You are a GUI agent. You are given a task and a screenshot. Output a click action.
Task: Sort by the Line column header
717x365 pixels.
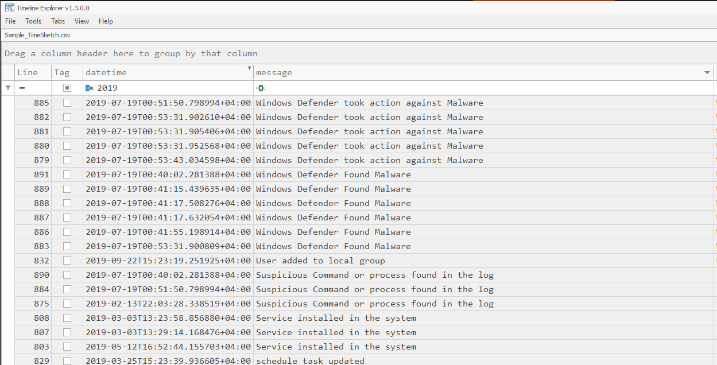click(x=33, y=72)
